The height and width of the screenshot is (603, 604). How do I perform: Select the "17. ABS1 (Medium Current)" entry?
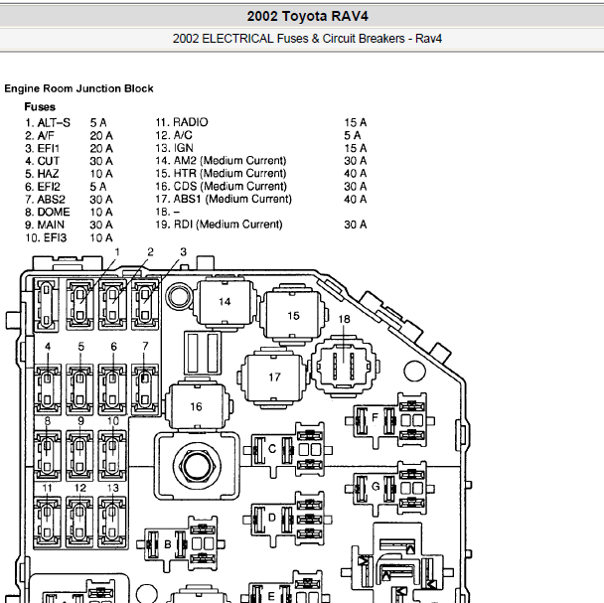(x=224, y=199)
